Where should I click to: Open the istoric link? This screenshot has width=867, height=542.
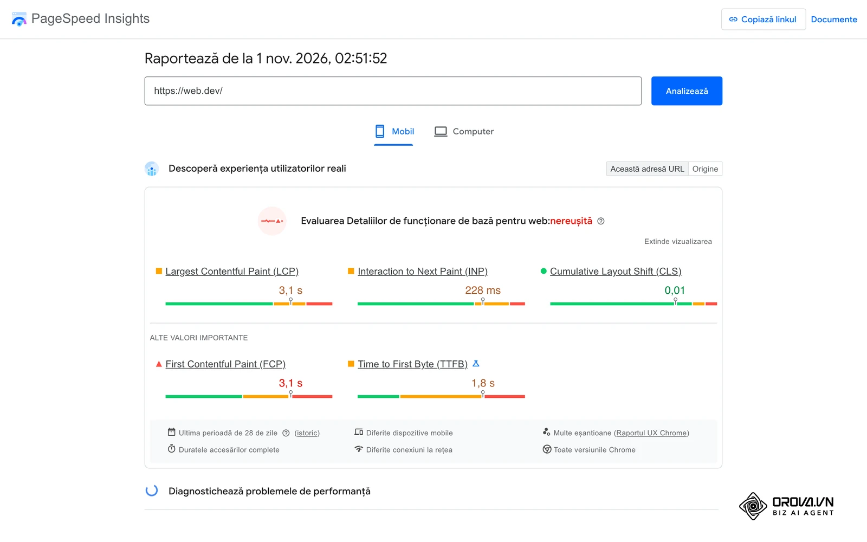307,433
